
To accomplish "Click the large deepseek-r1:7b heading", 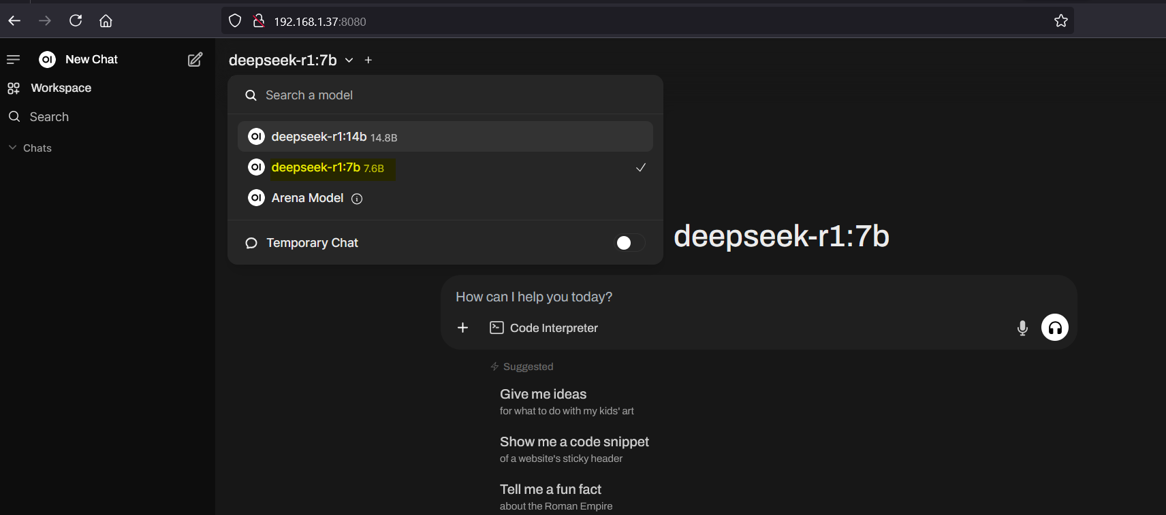I will [x=781, y=236].
